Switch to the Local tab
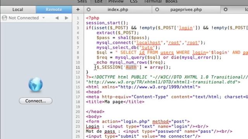The width and height of the screenshot is (248, 139). [x=18, y=10]
